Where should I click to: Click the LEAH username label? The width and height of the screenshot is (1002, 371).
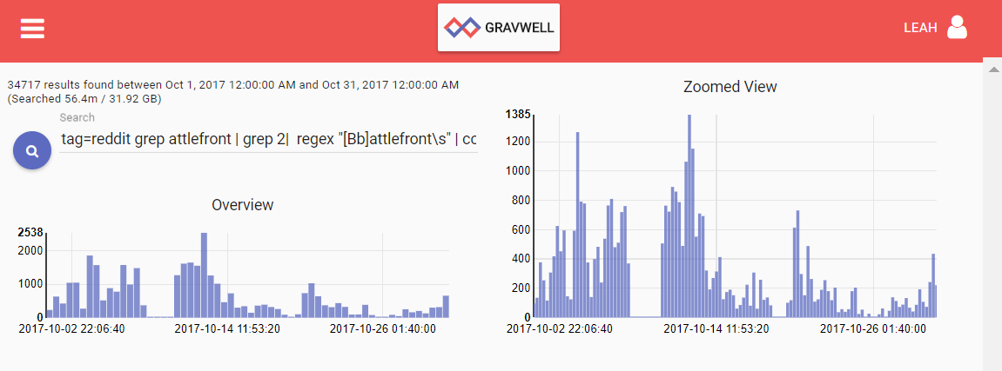[920, 28]
